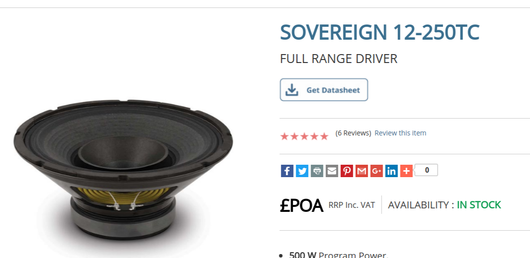Share through the Gmail icon

point(361,171)
